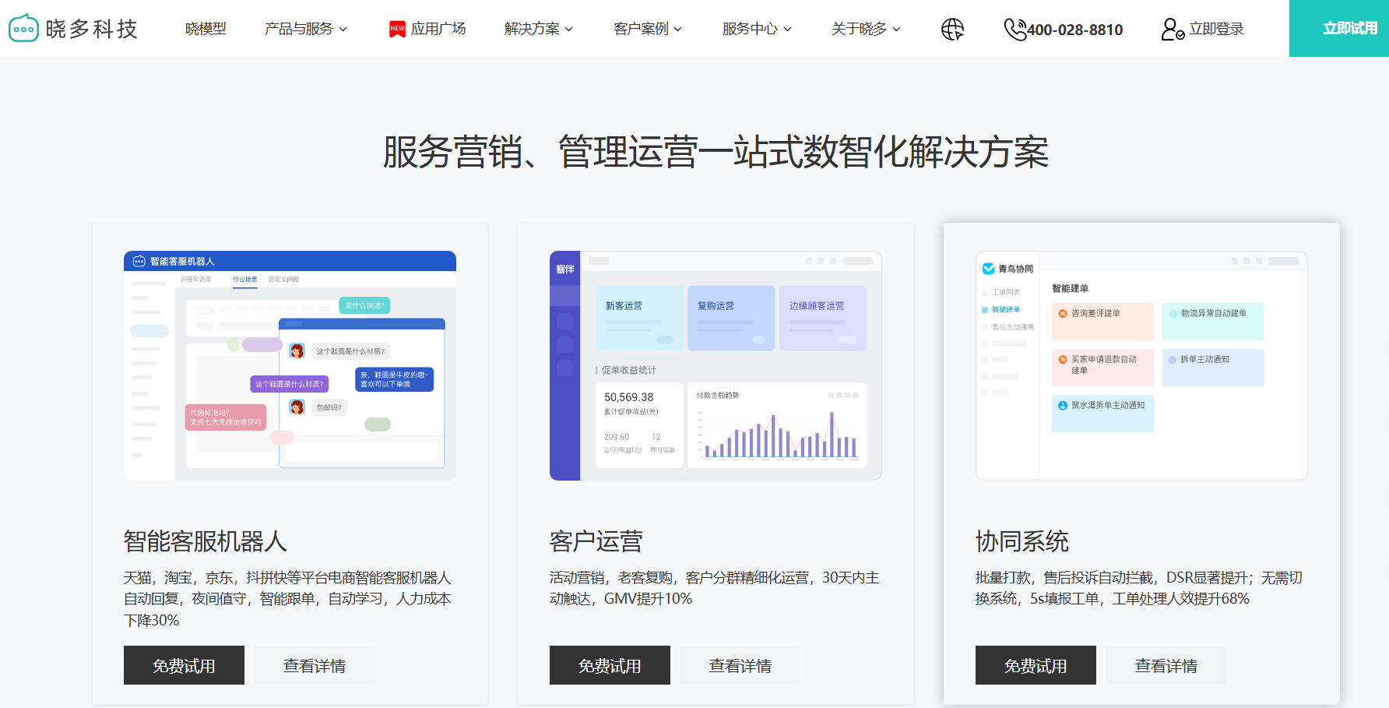Expand 产品与服务 dropdown chevron
This screenshot has height=708, width=1389.
tap(343, 30)
